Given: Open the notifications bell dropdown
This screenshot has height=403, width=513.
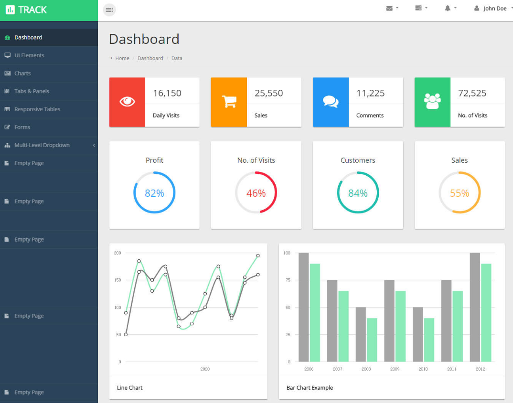Looking at the screenshot, I should pos(450,8).
